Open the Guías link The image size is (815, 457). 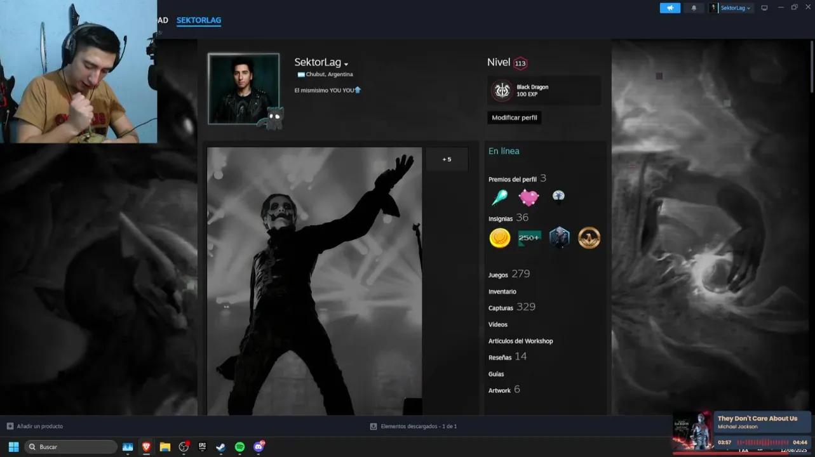point(496,374)
